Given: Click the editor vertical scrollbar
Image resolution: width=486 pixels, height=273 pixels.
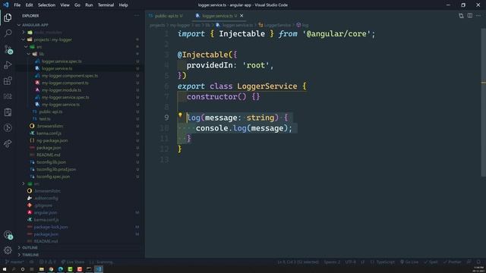Looking at the screenshot, I should point(483,102).
